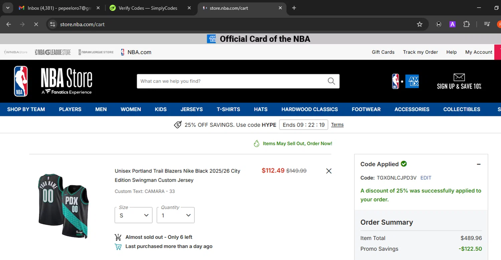
Task: Click the green check next to Code Applied
Action: point(404,164)
